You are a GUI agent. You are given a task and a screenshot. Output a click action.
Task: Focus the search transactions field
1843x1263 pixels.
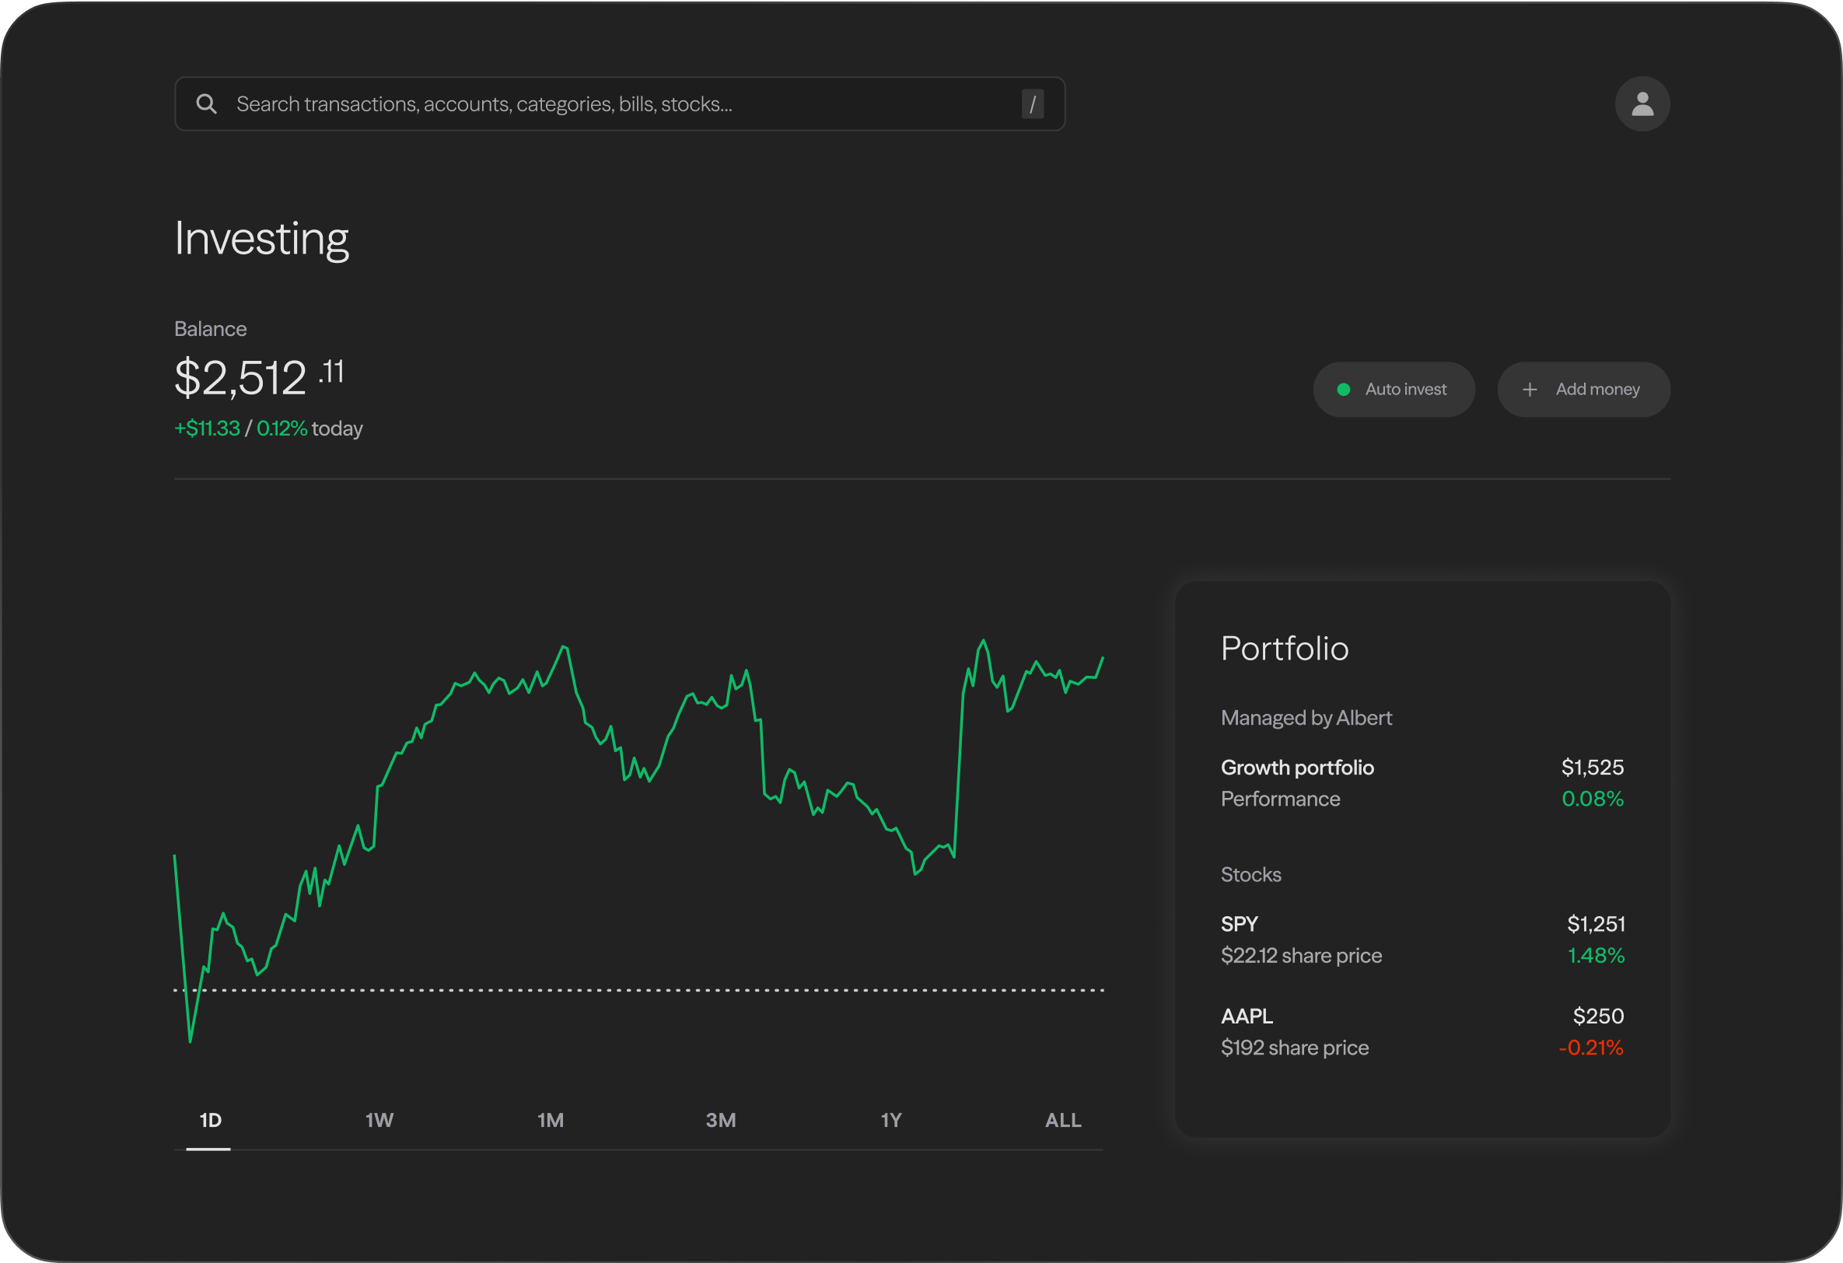618,104
